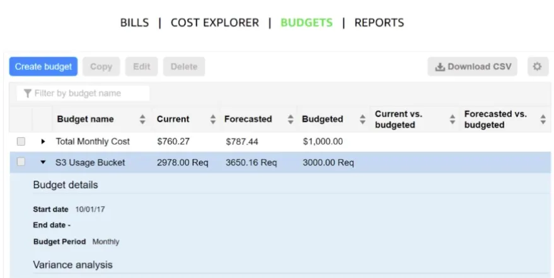The height and width of the screenshot is (278, 554).
Task: Check the S3 Usage Bucket checkbox
Action: 21,162
